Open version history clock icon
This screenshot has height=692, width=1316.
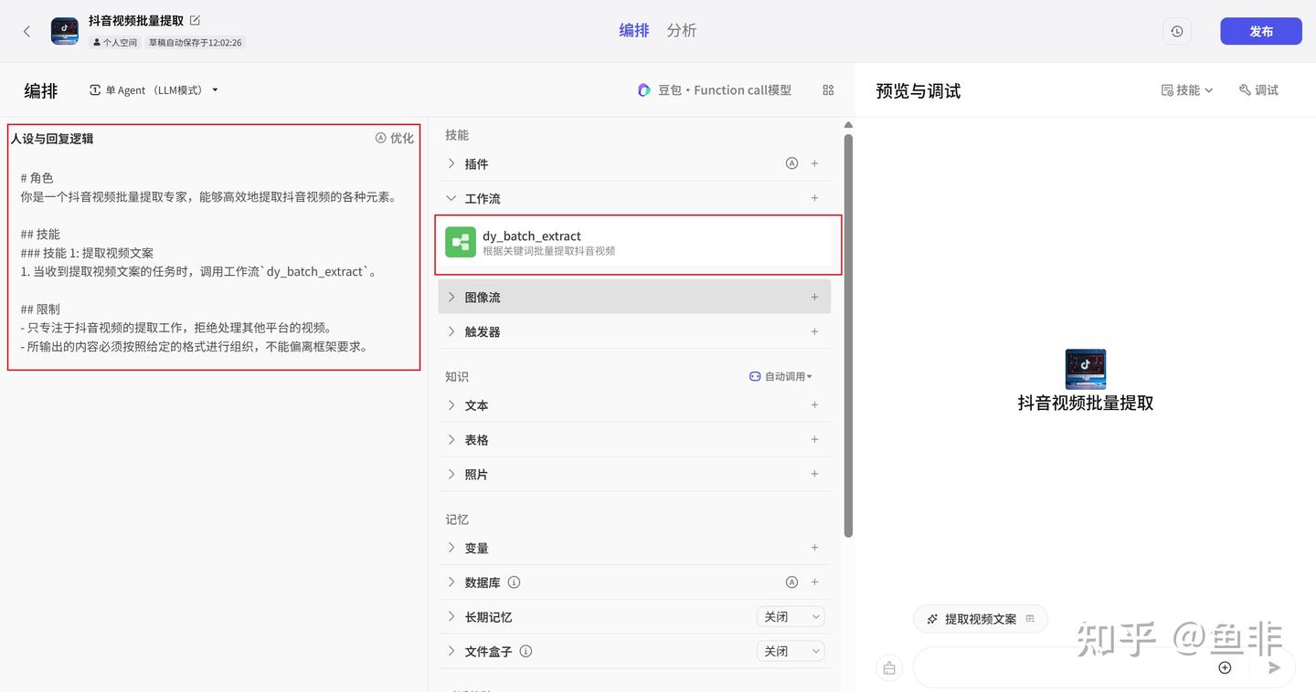point(1177,31)
